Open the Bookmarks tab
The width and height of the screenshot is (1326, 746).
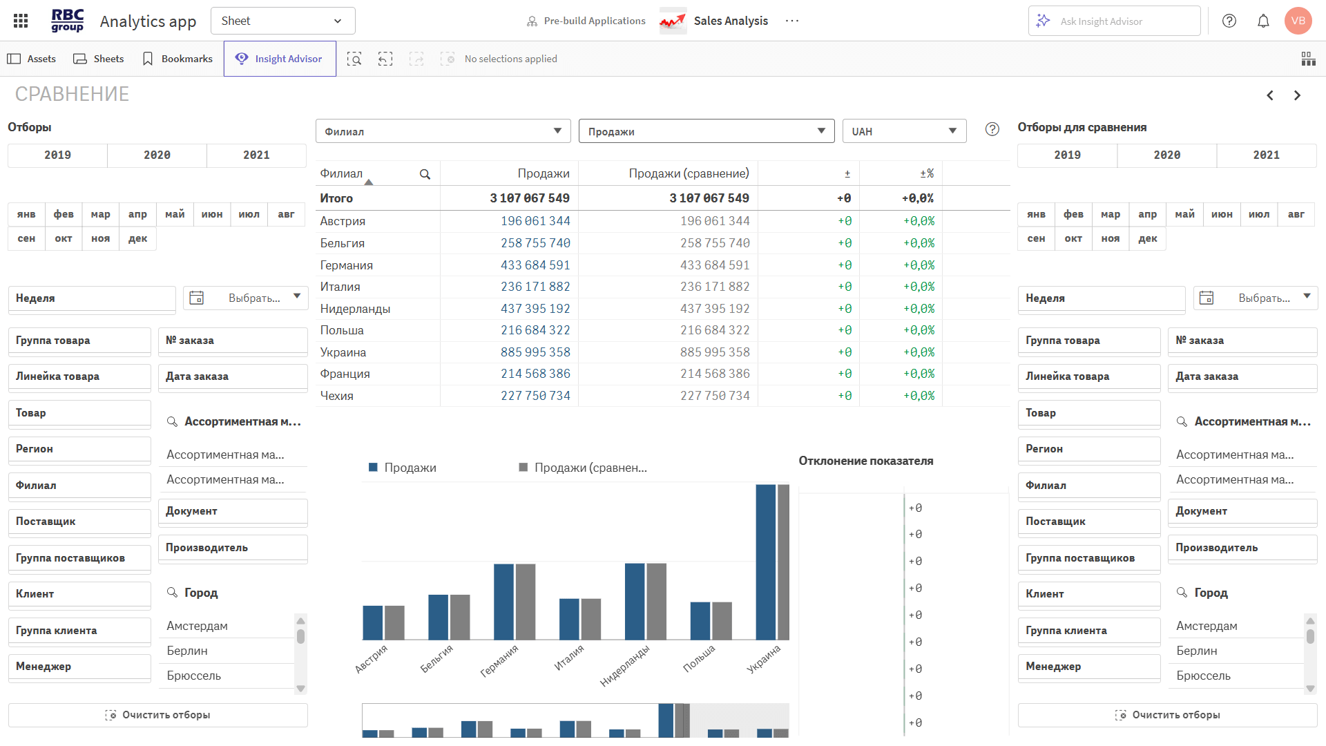click(177, 59)
